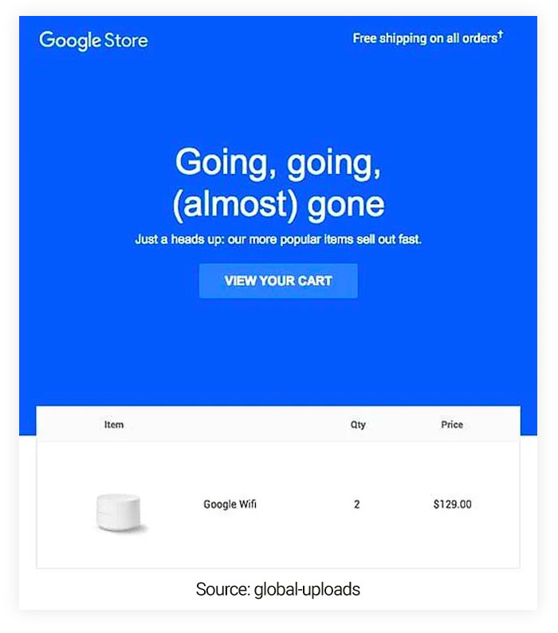Viewport: 558px width, 633px height.
Task: Click the Source: global-uploads caption
Action: [278, 590]
